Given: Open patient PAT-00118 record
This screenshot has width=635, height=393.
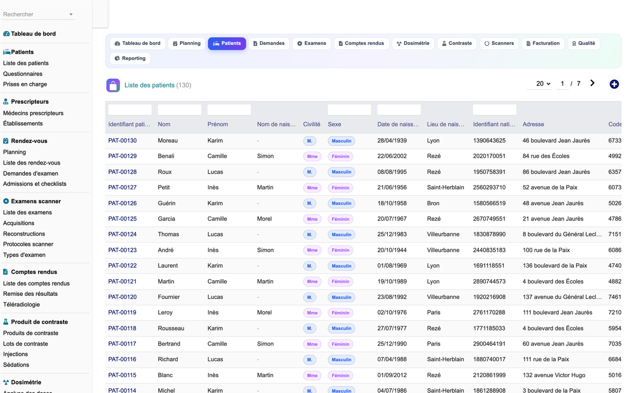Looking at the screenshot, I should [122, 328].
